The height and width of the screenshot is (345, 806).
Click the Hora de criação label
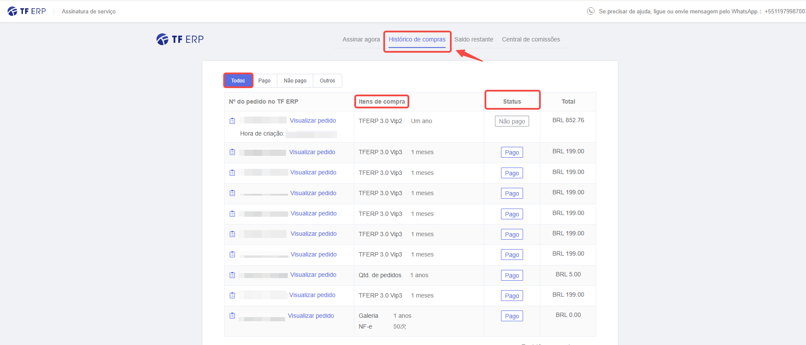(x=262, y=133)
